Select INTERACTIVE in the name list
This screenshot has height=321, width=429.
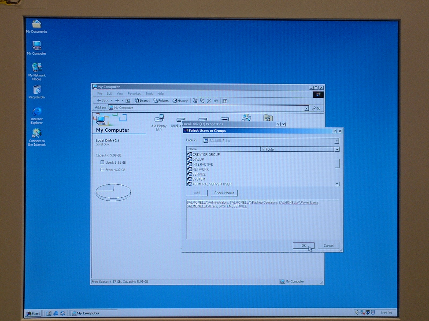(202, 165)
